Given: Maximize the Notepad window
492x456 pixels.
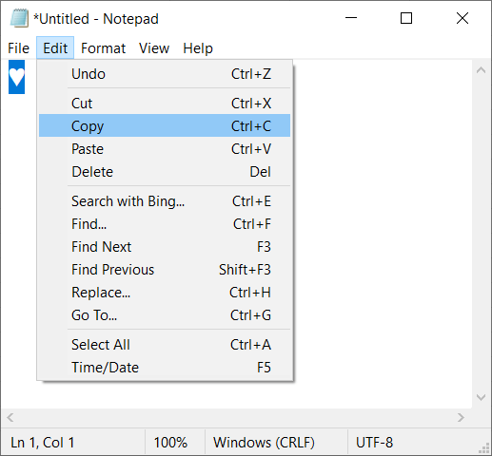Looking at the screenshot, I should (406, 18).
